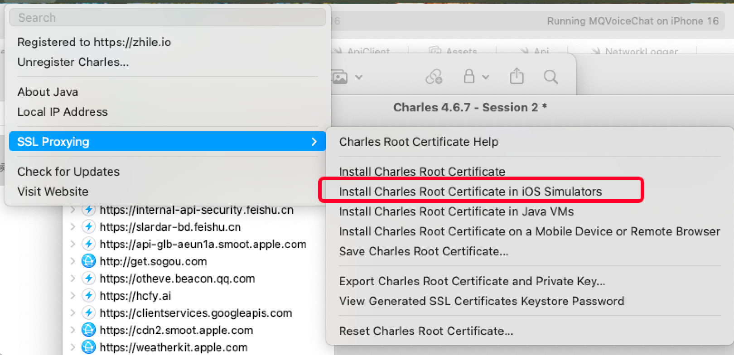Choose Save Charles Root Certificate menu item
Image resolution: width=734 pixels, height=355 pixels.
(x=423, y=251)
